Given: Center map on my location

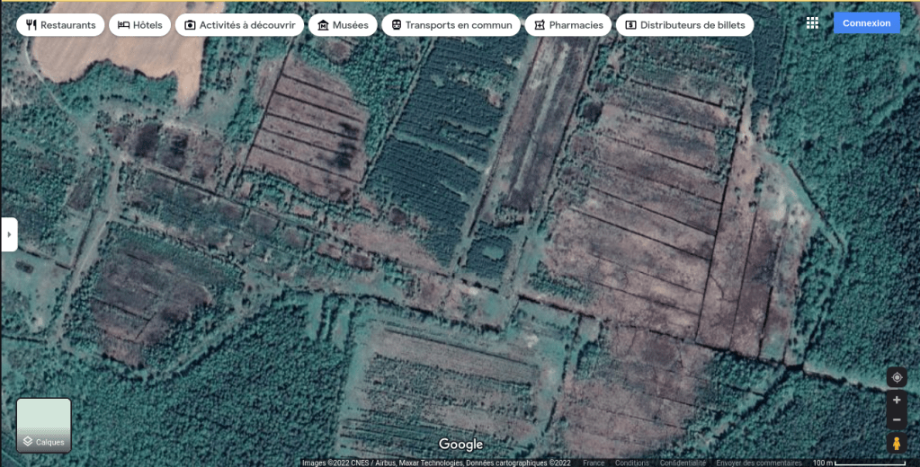Looking at the screenshot, I should [896, 377].
